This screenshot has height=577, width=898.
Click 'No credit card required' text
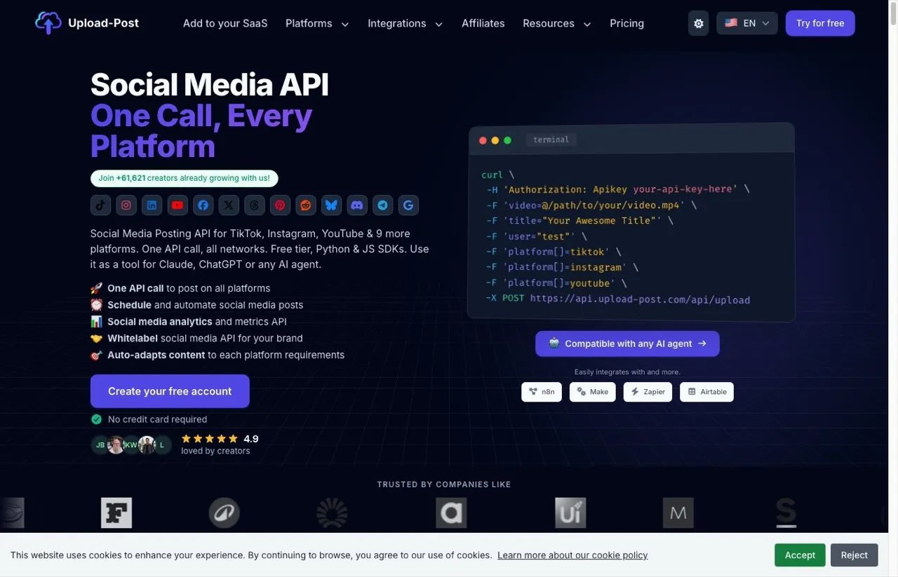[x=157, y=419]
